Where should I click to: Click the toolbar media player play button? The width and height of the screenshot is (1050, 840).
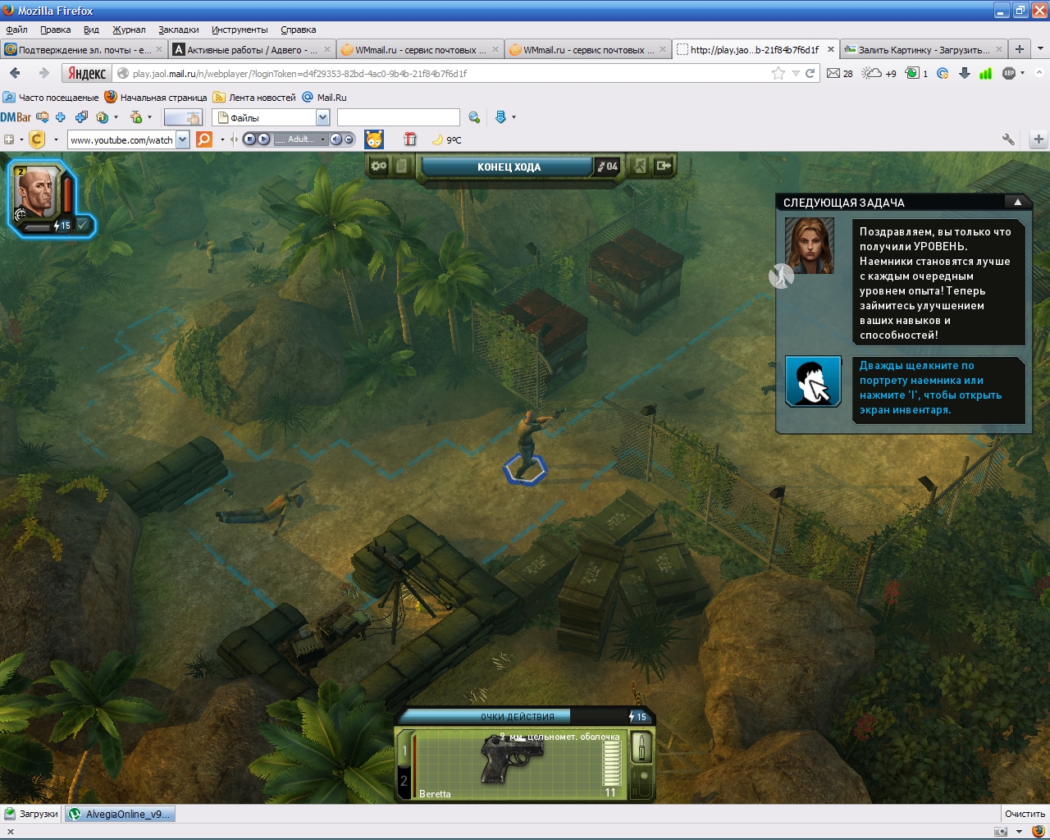[263, 139]
